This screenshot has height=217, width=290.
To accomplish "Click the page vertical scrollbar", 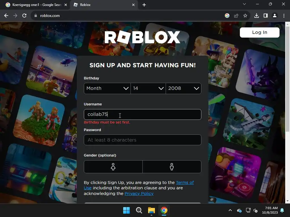I will (287, 79).
